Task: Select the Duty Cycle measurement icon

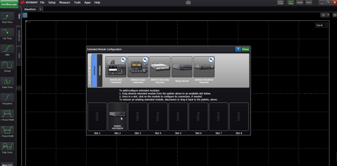Action: 7,147
